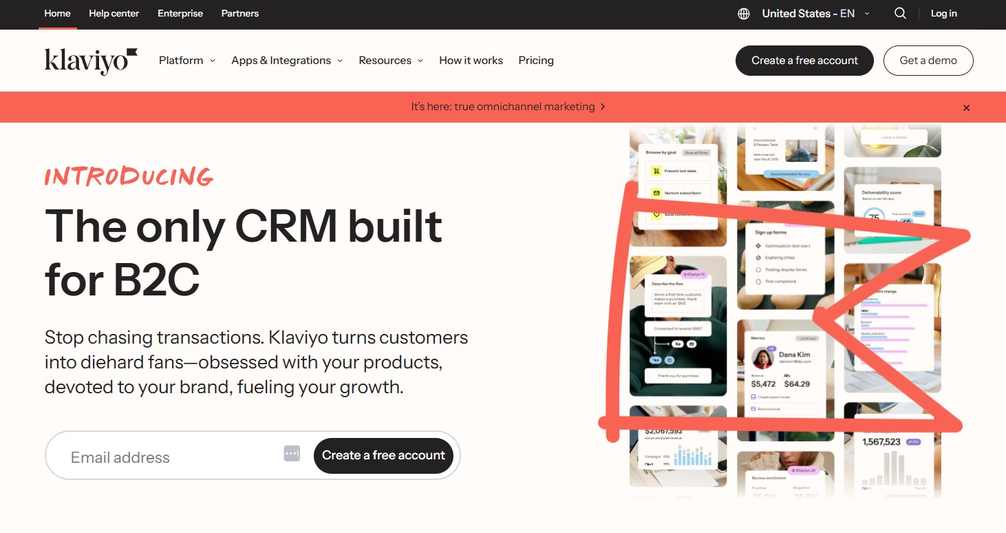Click the Klaviyo logo
This screenshot has height=533, width=1006.
[90, 60]
